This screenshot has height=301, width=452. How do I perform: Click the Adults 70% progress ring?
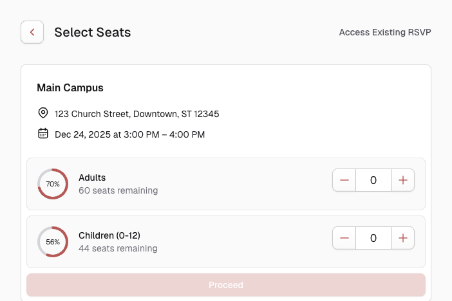pos(53,184)
